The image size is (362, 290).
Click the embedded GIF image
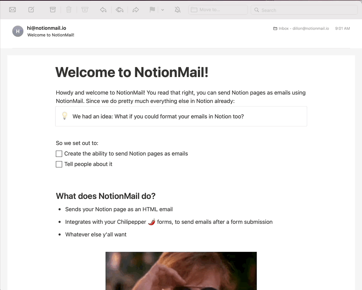pos(181,271)
